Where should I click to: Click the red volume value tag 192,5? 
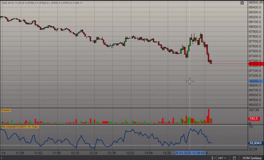point(254,119)
